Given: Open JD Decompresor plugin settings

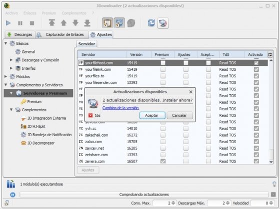Looking at the screenshot, I should pyautogui.click(x=37, y=143).
